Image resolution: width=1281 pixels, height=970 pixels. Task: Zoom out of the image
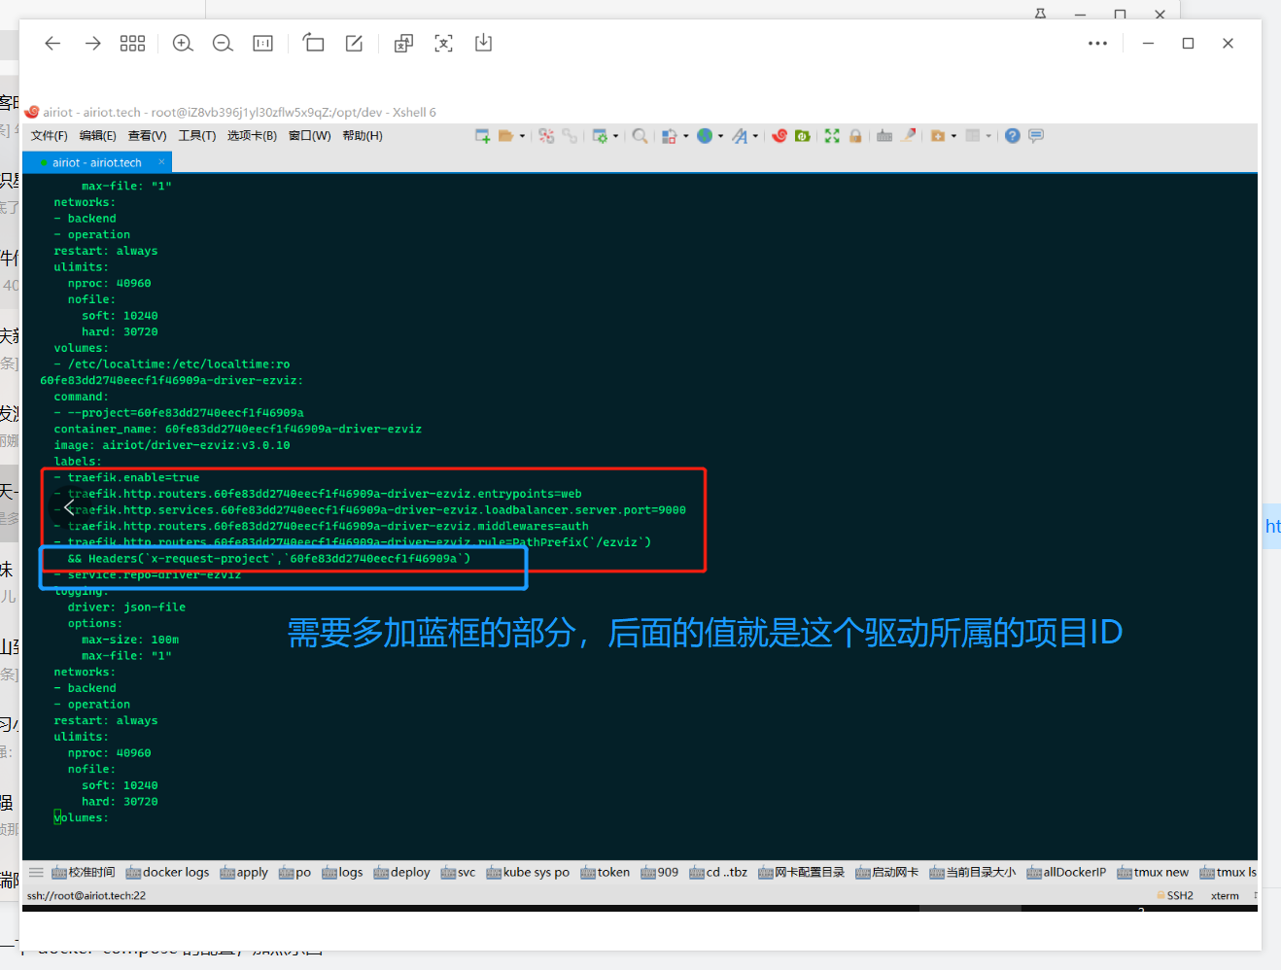[x=223, y=43]
